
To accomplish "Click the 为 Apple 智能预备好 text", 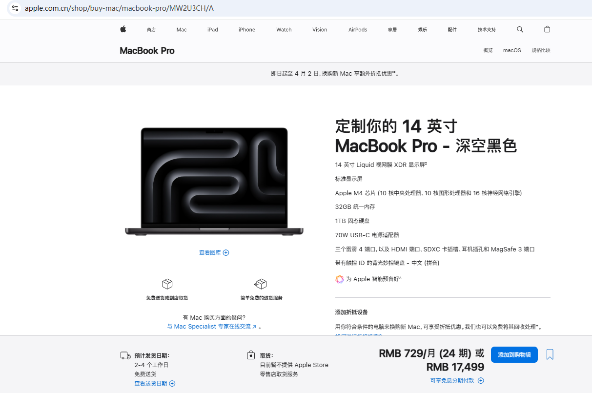I will [373, 279].
